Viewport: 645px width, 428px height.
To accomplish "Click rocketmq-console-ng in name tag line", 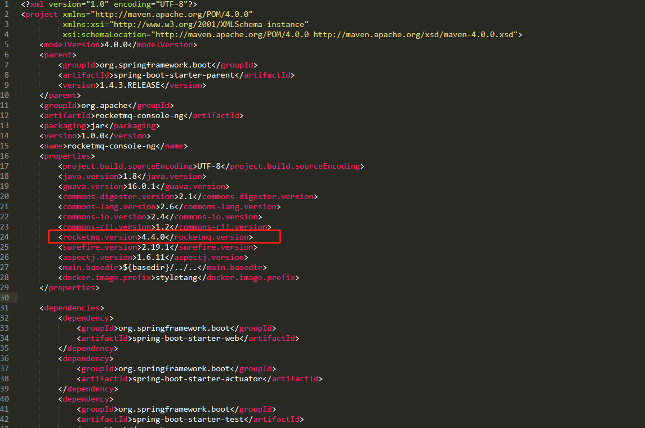I will coord(112,146).
